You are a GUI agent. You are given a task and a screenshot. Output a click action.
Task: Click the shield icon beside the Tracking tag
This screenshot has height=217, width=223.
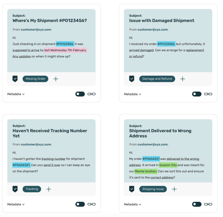15,189
